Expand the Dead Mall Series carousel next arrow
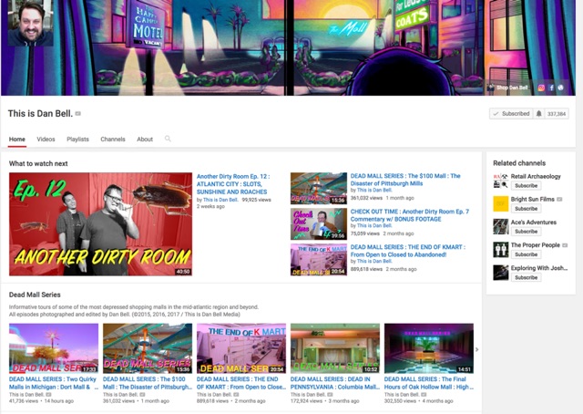The width and height of the screenshot is (583, 414). coord(476,349)
